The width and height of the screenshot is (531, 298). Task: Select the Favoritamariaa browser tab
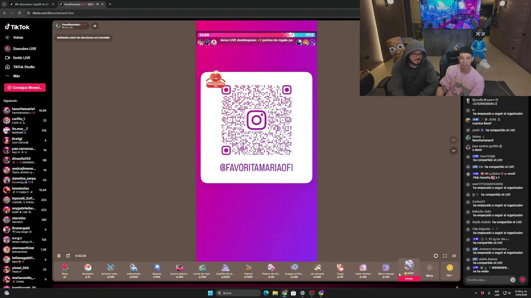coord(79,4)
